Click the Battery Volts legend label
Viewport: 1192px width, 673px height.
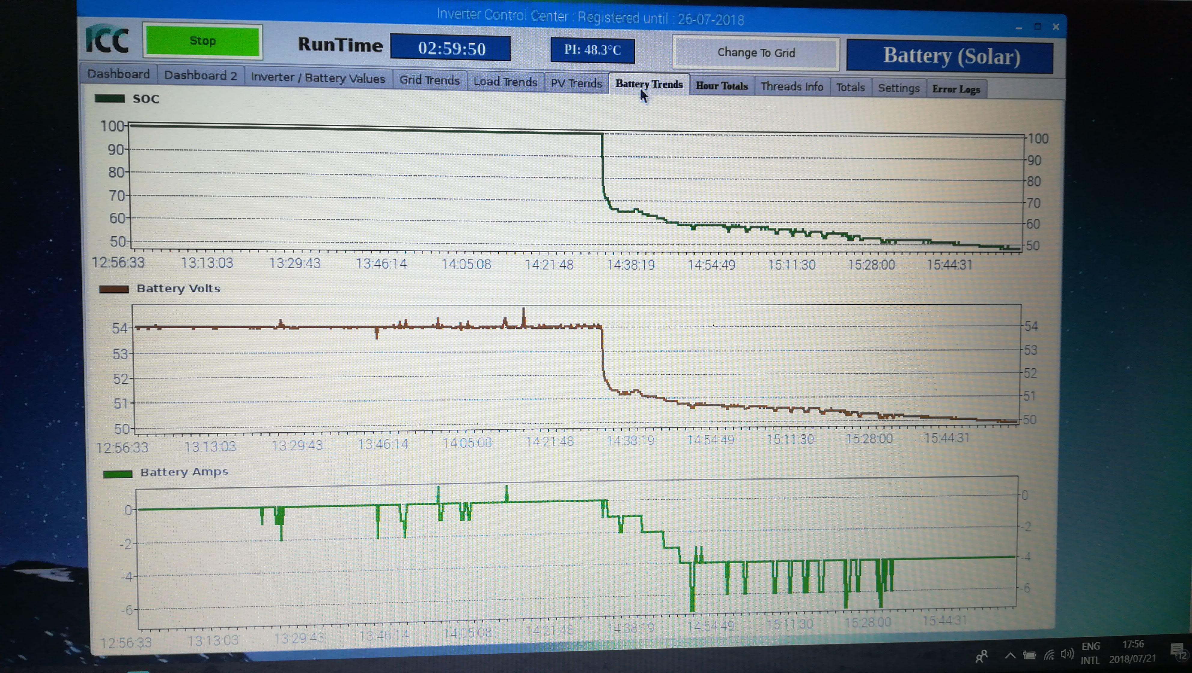tap(178, 289)
